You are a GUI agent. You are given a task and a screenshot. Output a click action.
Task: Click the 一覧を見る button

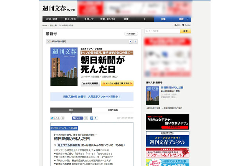[x=131, y=34]
